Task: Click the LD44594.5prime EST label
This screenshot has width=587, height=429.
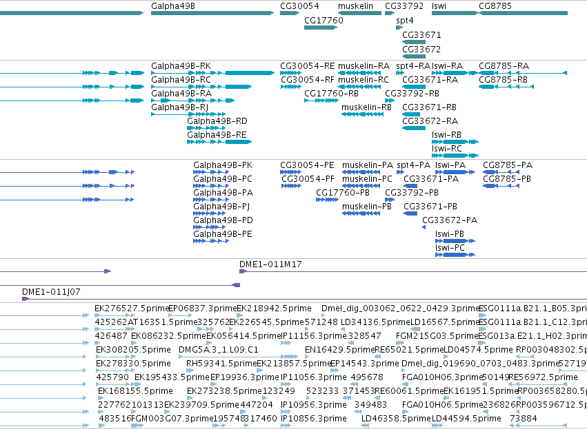Action: pos(466,419)
